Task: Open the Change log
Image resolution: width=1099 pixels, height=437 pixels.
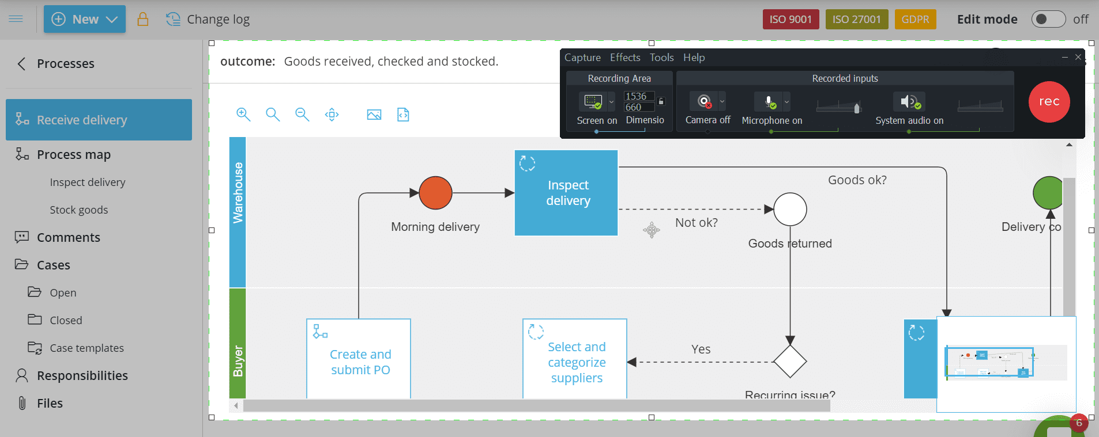Action: (x=208, y=20)
